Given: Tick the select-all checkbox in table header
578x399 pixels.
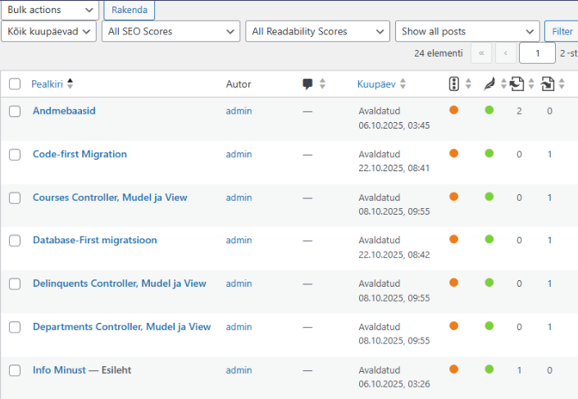Looking at the screenshot, I should (x=15, y=84).
